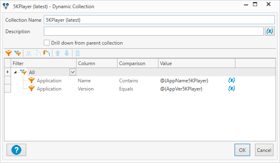The image size is (280, 163).
Task: Click the @(AppName5KPlayer) value cell
Action: 184,81
